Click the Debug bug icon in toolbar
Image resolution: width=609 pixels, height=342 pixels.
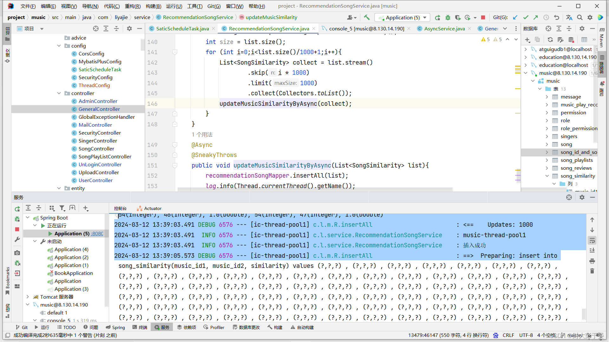click(x=448, y=17)
